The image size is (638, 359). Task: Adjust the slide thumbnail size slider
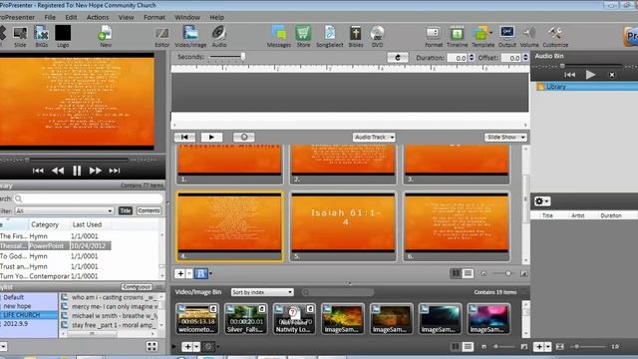pos(507,273)
